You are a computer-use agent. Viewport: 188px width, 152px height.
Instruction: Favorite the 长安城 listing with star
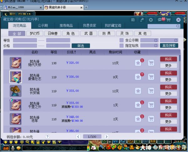[138, 91]
